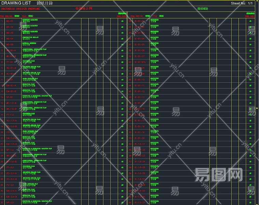Select the AR-2.0-A drawing number
259x205 pixels.
tap(11, 156)
